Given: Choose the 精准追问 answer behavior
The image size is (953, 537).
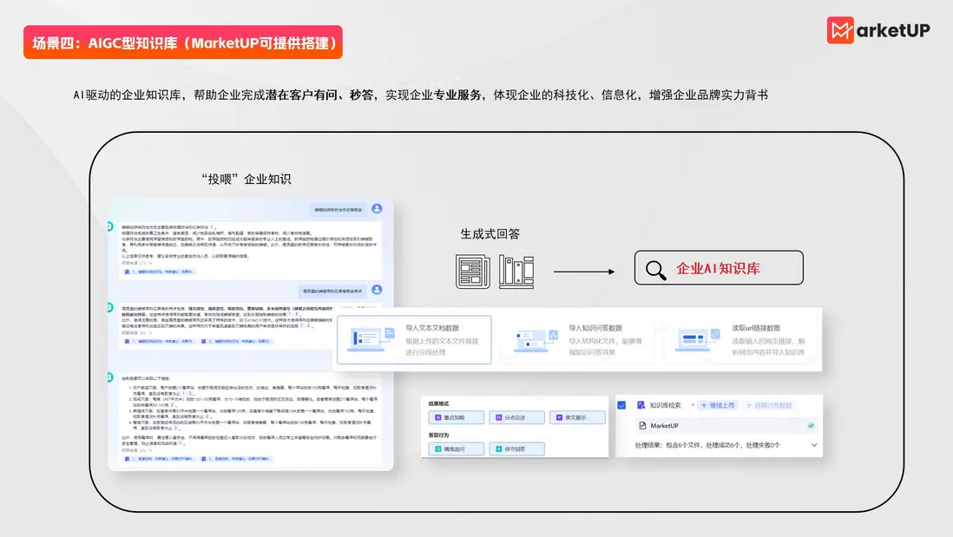Looking at the screenshot, I should 456,449.
